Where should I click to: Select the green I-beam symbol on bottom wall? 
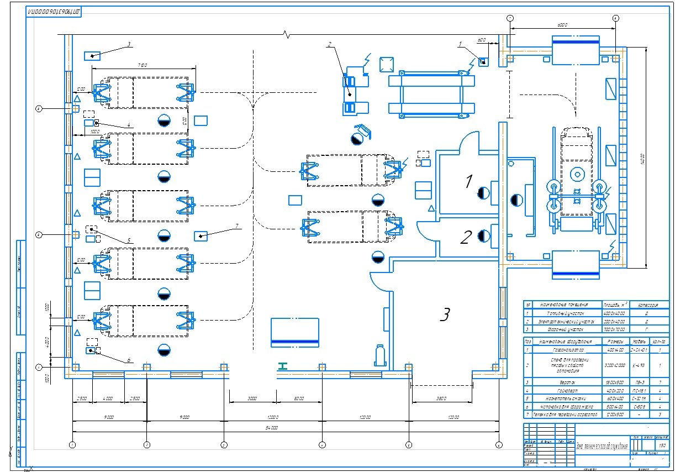[284, 366]
